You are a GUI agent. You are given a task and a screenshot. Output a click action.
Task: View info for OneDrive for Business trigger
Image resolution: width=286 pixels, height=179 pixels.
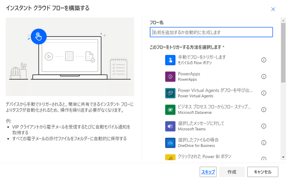[264, 143]
